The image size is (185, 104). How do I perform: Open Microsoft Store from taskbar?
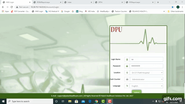tap(76, 101)
